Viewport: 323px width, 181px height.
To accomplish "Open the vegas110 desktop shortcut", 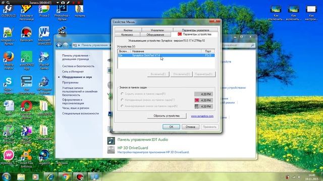I will tap(44, 157).
